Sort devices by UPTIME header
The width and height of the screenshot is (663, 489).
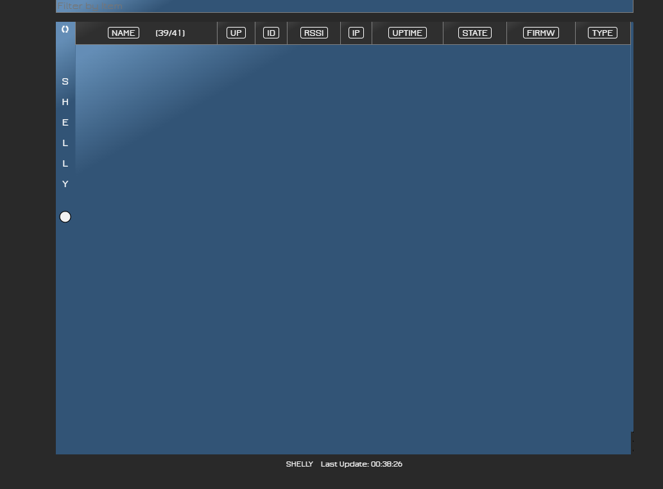pos(408,33)
